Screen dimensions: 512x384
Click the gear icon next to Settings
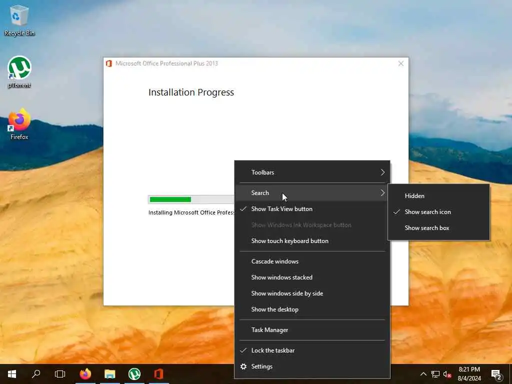(243, 366)
